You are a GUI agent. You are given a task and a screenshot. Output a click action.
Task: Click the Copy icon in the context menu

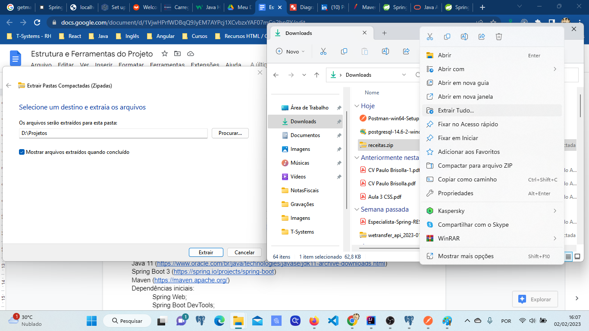[447, 37]
